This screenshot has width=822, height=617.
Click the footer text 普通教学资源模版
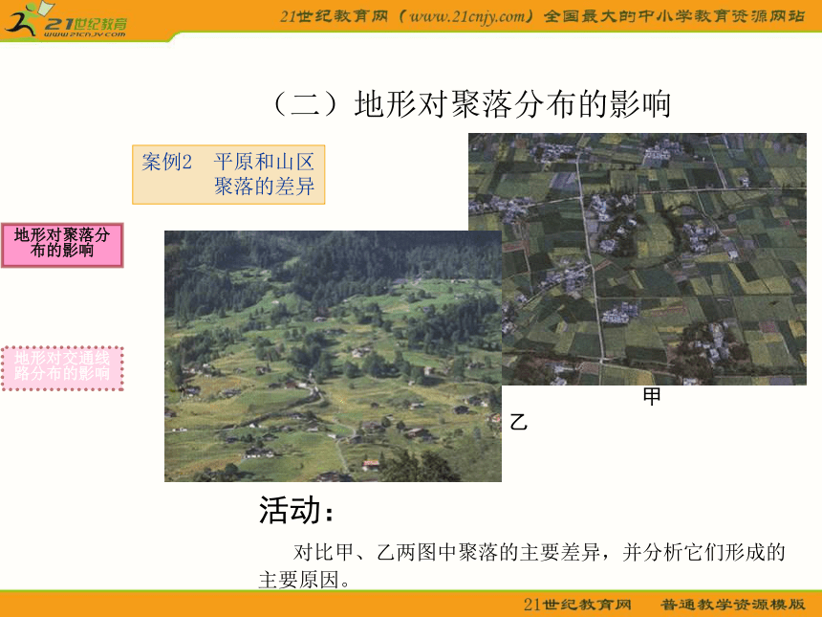[733, 605]
